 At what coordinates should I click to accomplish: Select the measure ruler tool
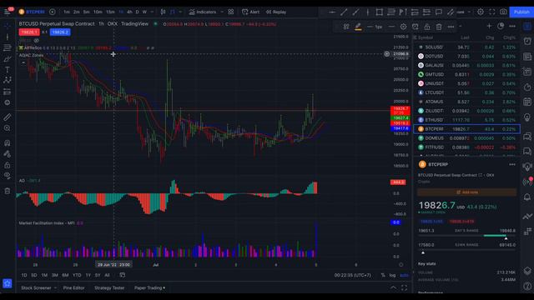tap(8, 117)
